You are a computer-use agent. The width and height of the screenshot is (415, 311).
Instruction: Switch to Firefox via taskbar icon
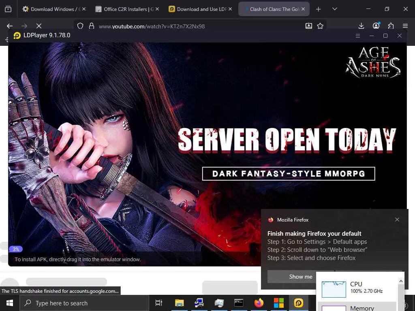(259, 303)
